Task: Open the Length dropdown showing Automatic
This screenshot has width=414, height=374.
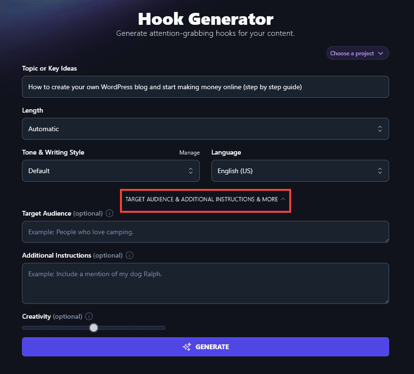Action: pyautogui.click(x=205, y=129)
